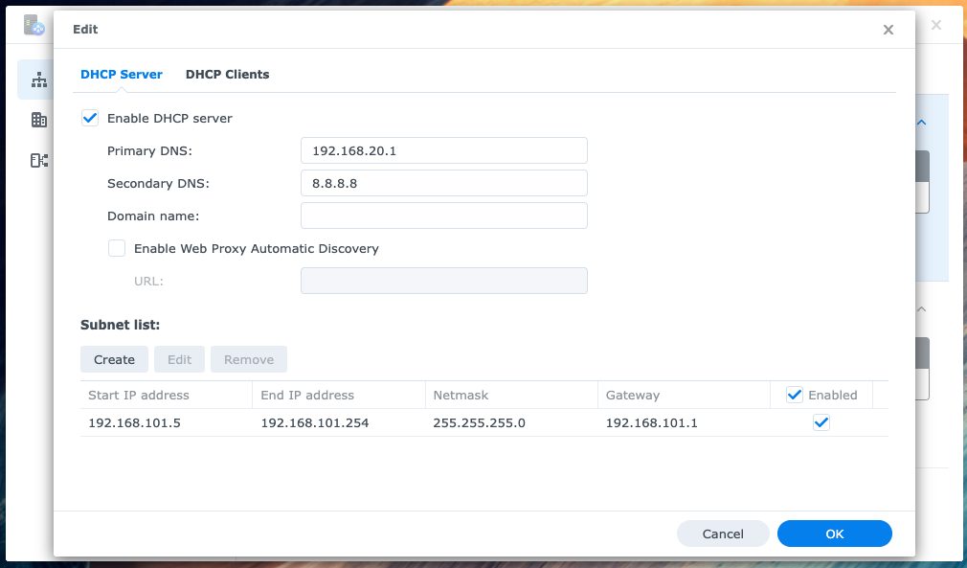Viewport: 967px width, 568px height.
Task: Enable Web Proxy Automatic Discovery
Action: point(116,248)
